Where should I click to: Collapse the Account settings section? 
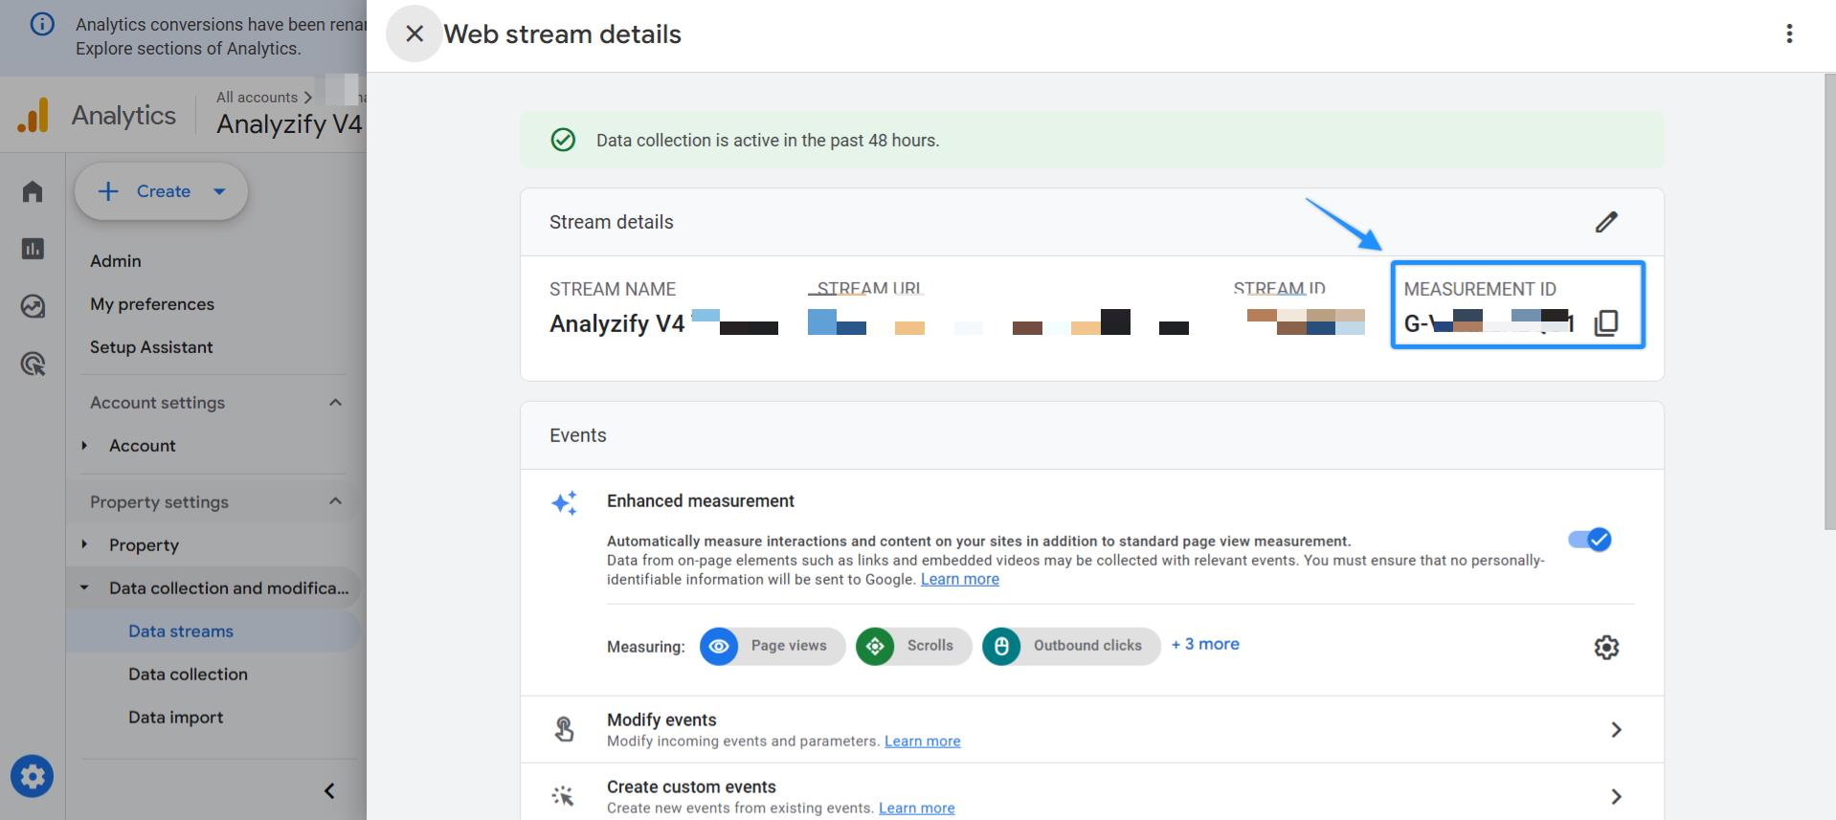[x=335, y=402]
